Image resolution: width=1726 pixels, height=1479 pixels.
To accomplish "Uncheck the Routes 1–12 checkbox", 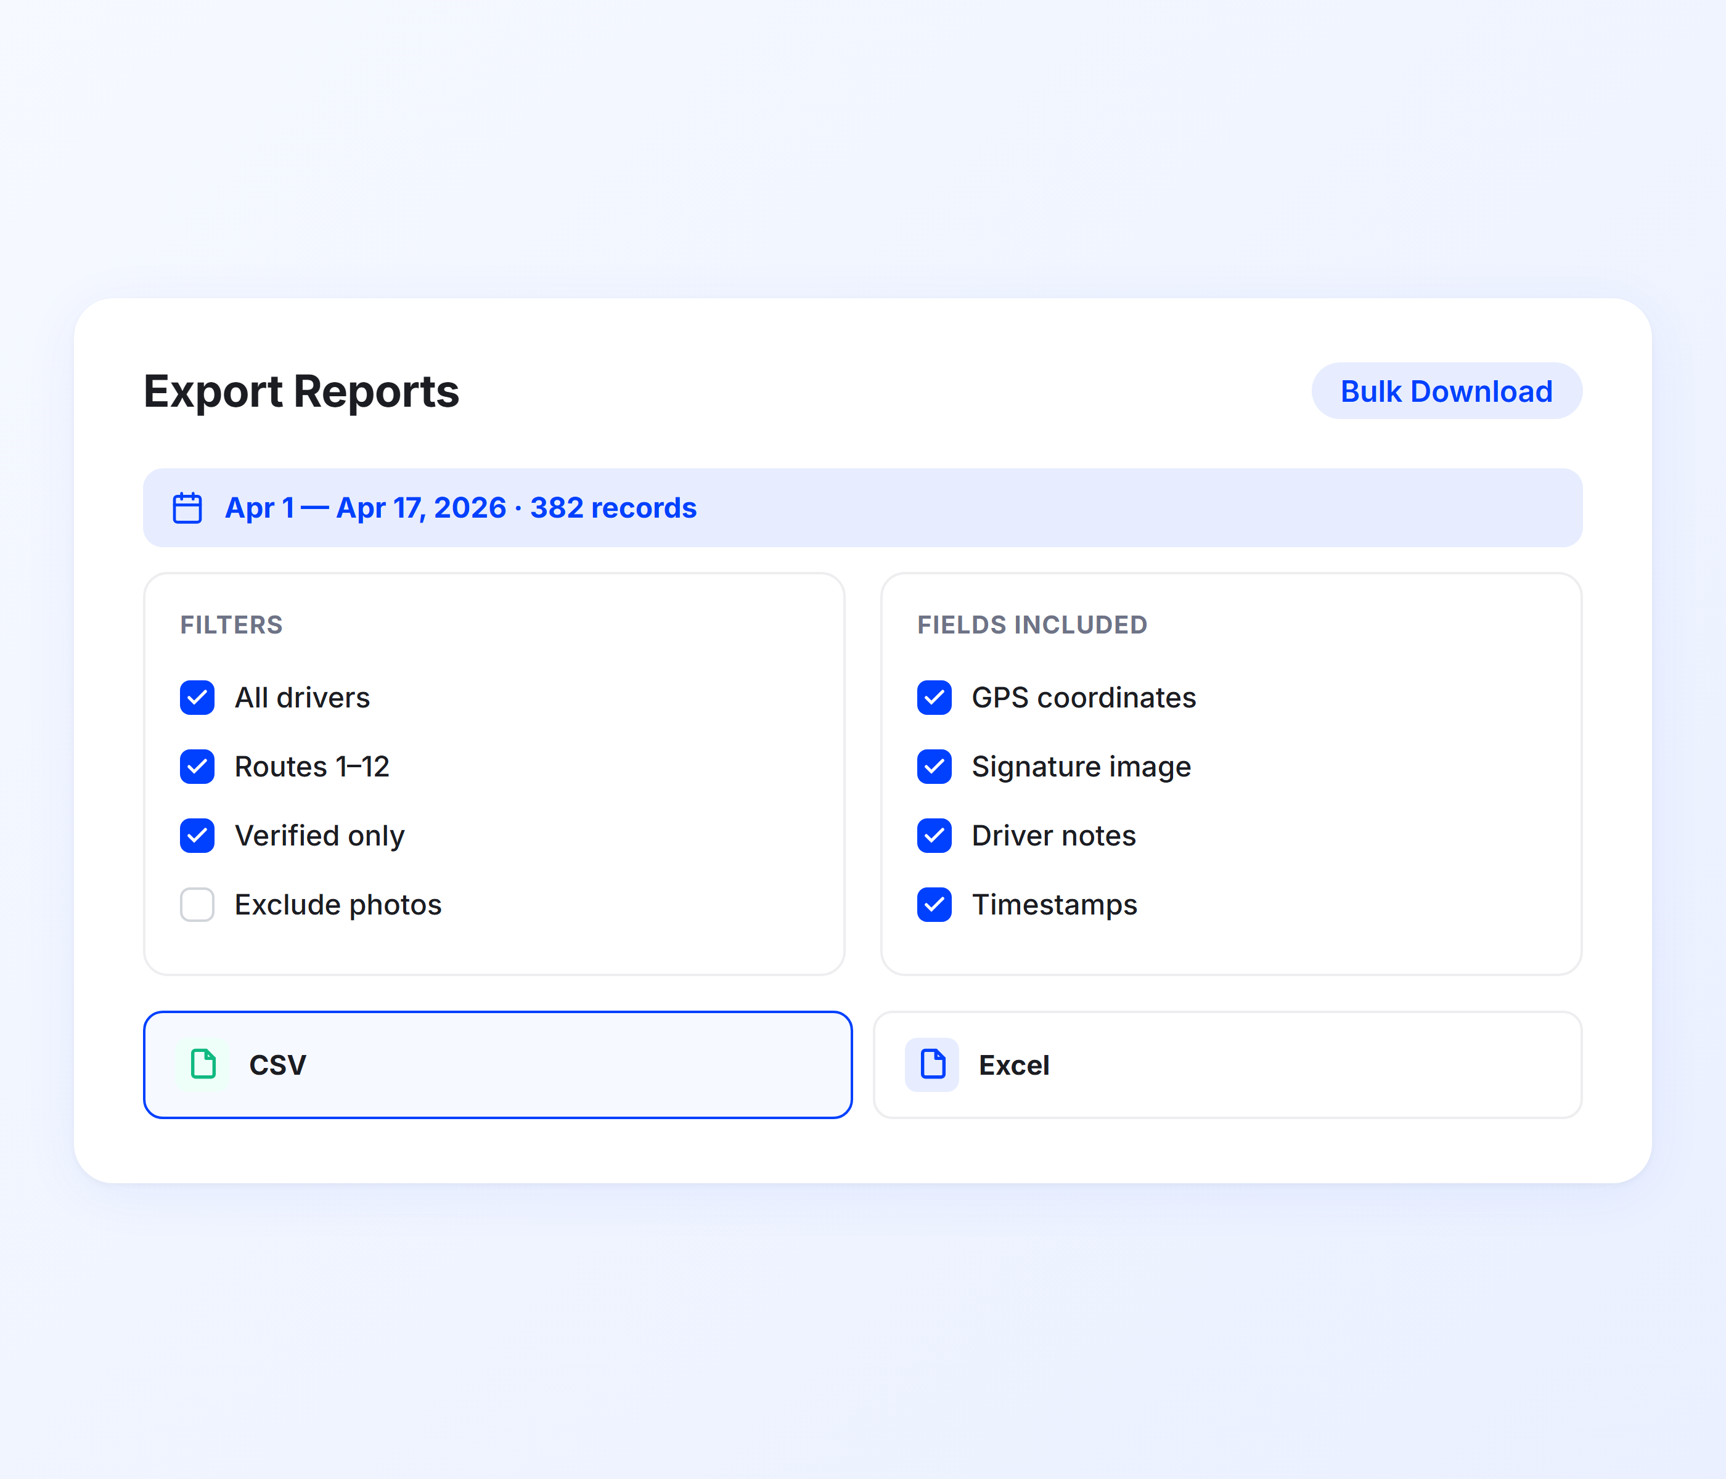I will pos(197,767).
